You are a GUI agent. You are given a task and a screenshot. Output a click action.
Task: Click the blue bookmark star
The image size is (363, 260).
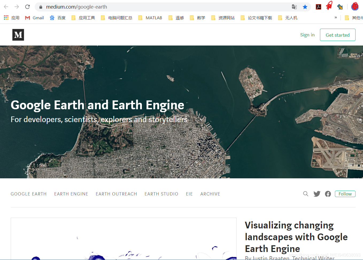tap(305, 7)
